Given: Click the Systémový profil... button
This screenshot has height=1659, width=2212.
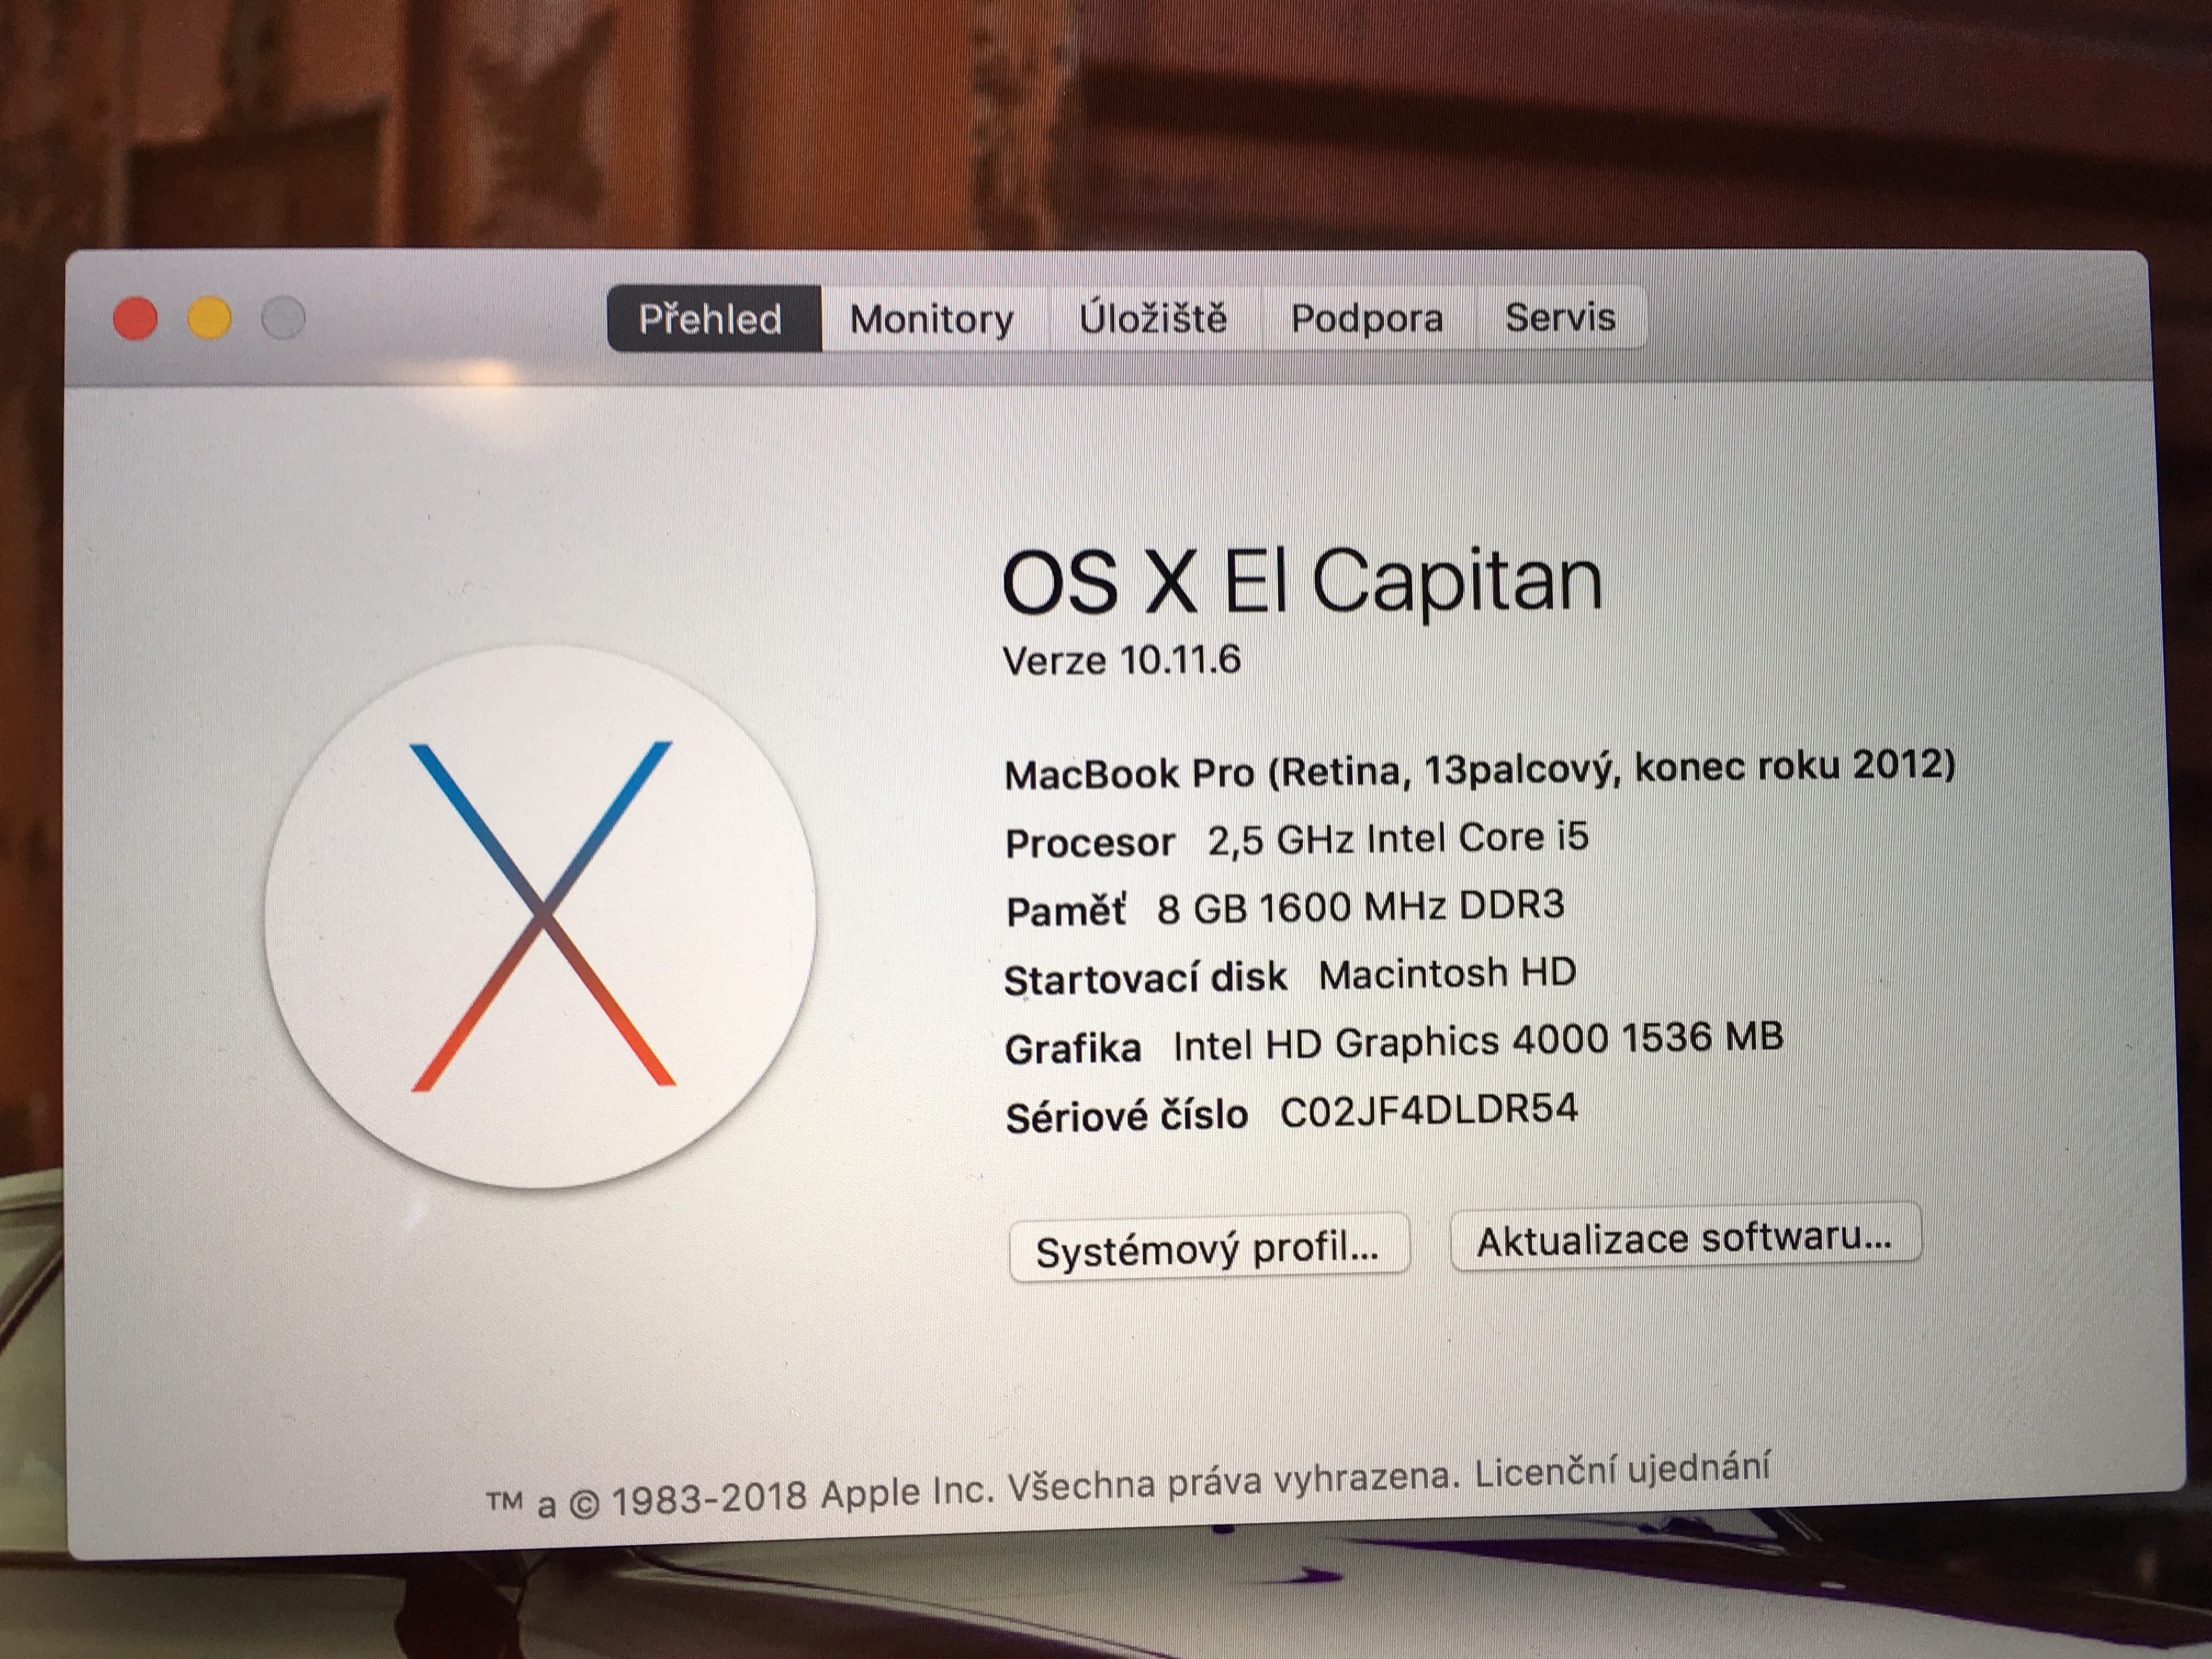Looking at the screenshot, I should point(1209,1248).
